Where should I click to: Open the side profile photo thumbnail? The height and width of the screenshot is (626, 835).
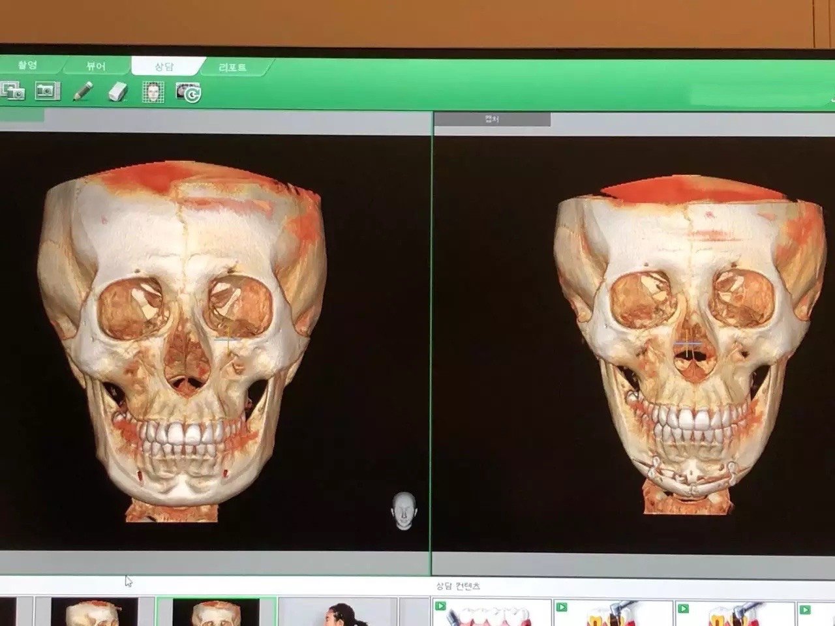pyautogui.click(x=339, y=612)
